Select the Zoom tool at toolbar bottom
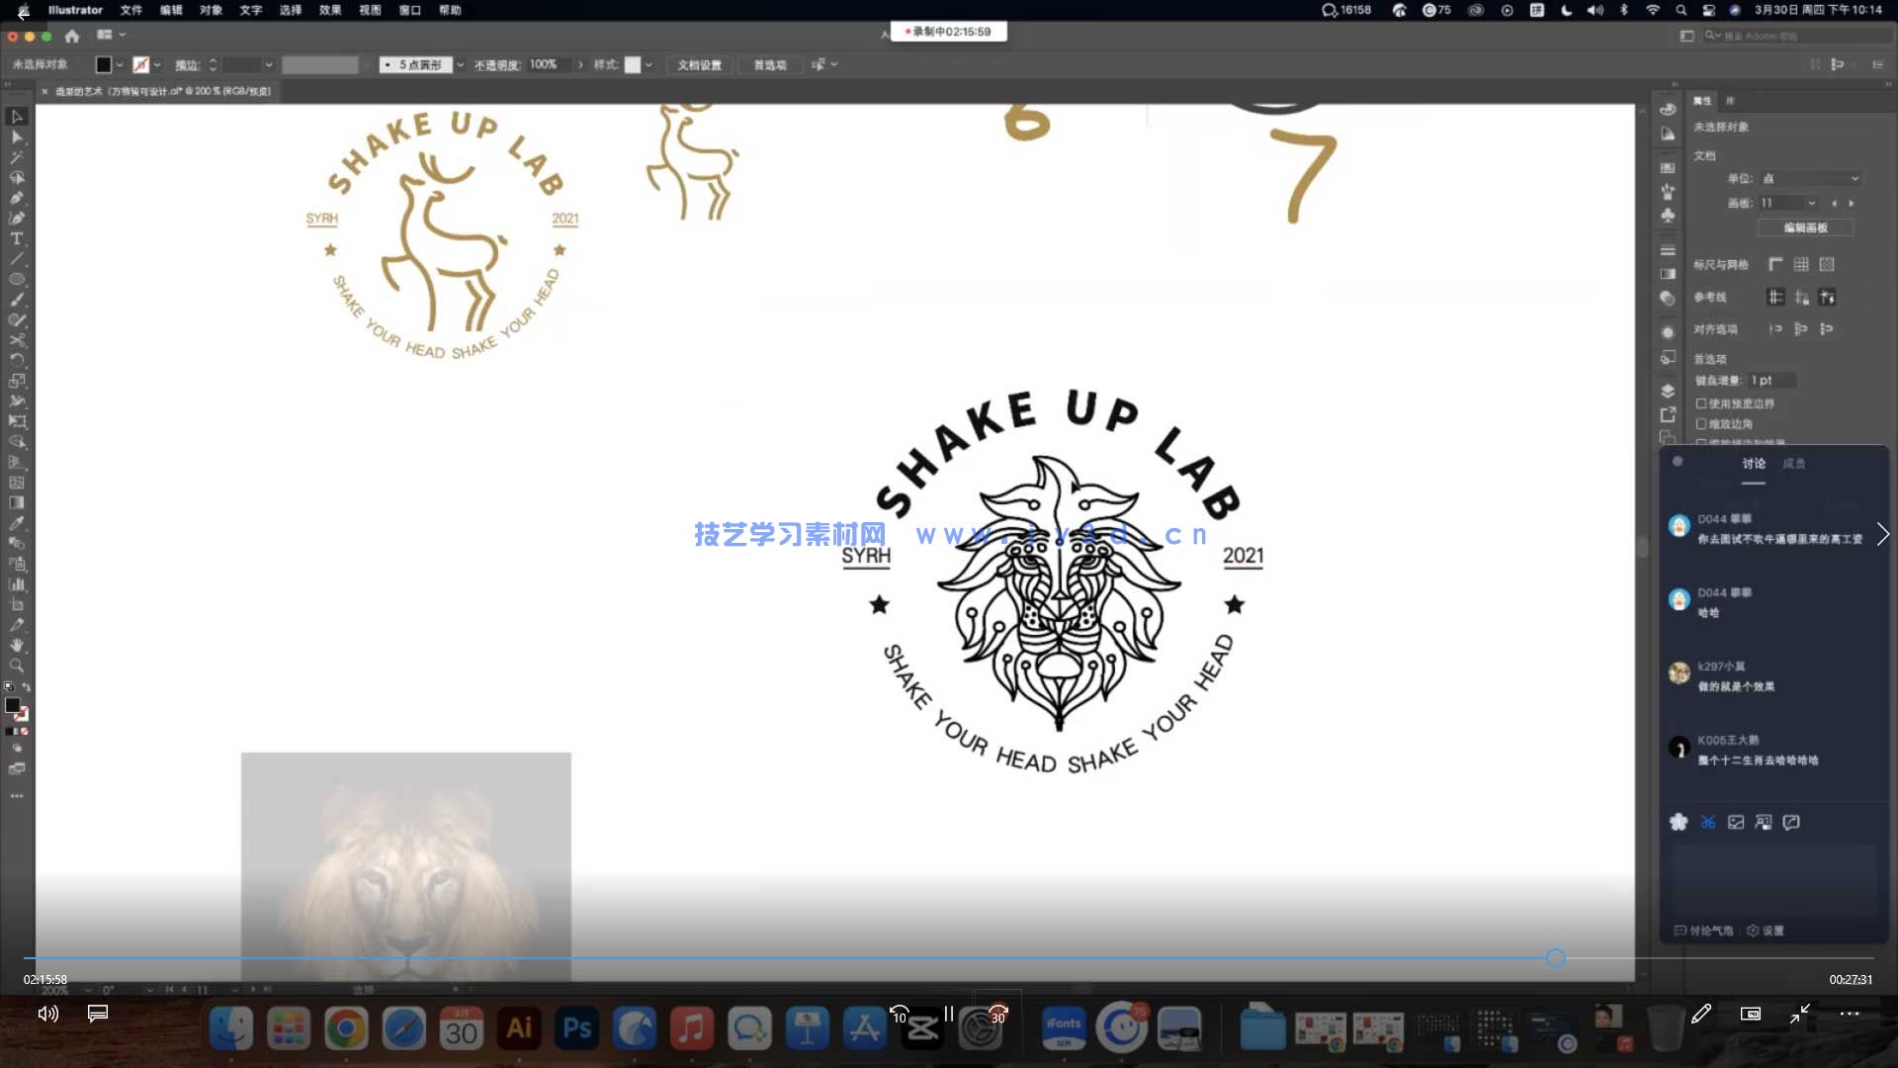 coord(17,666)
